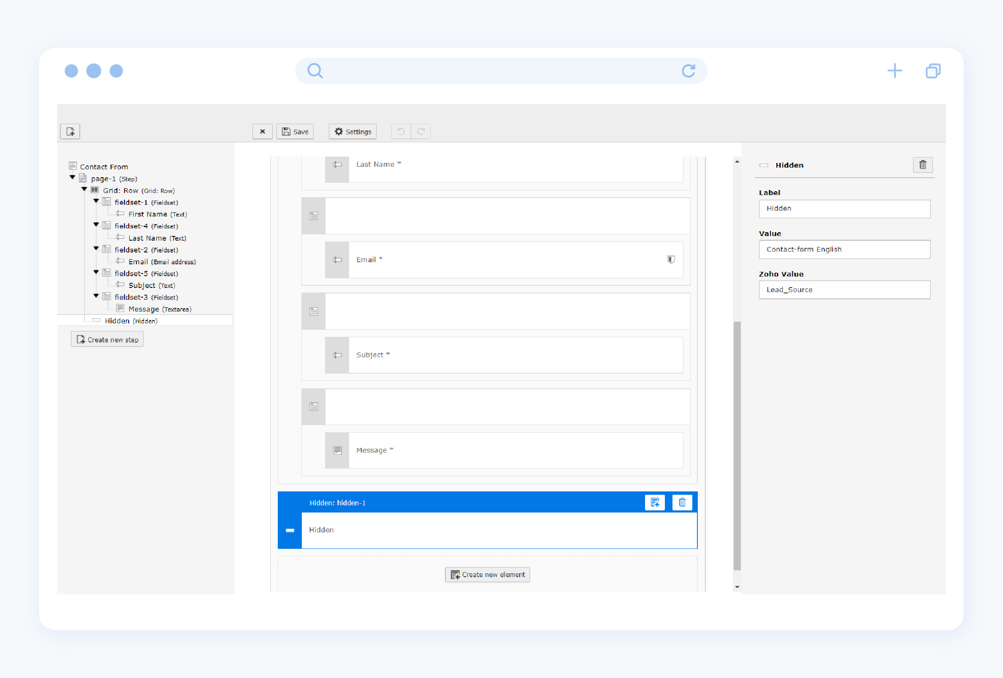Click add-element icon in hidden-1 header
1003x678 pixels.
pos(654,502)
